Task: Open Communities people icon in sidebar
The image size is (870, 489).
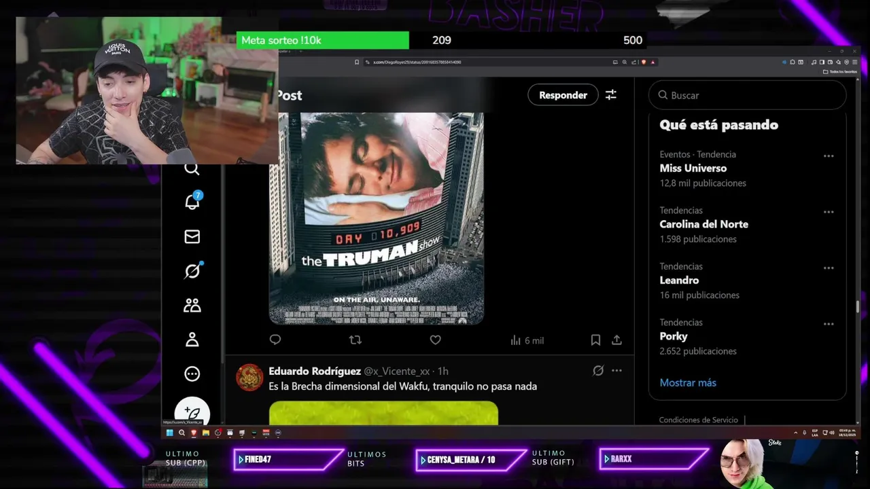Action: [192, 306]
